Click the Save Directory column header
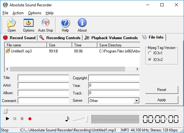Viewport: 184px width, 133px height. pos(119,45)
